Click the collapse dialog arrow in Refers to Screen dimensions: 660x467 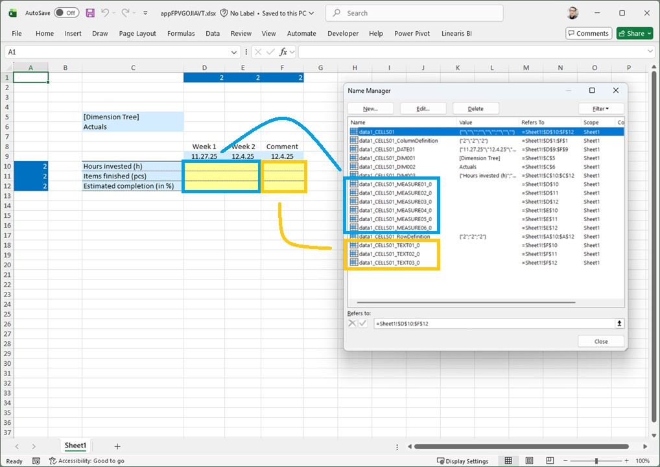[x=619, y=323]
